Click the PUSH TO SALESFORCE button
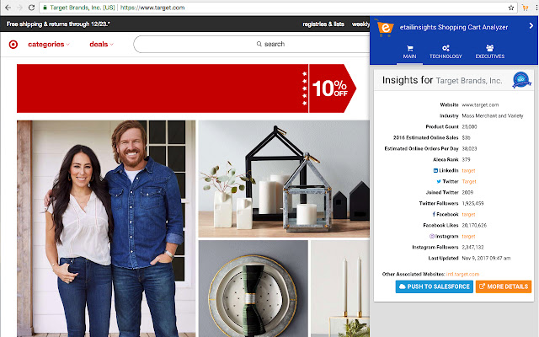539x337 pixels. tap(435, 286)
